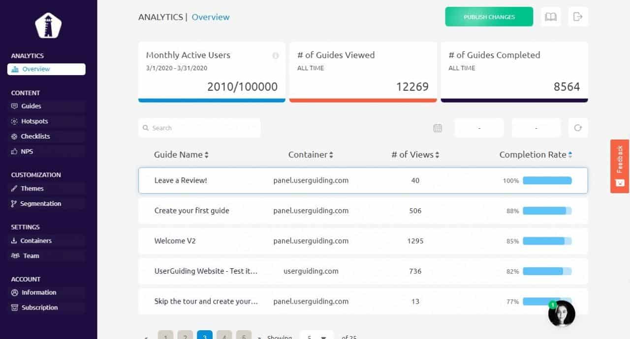Viewport: 630px width, 339px height.
Task: Open Team under Settings
Action: click(46, 256)
